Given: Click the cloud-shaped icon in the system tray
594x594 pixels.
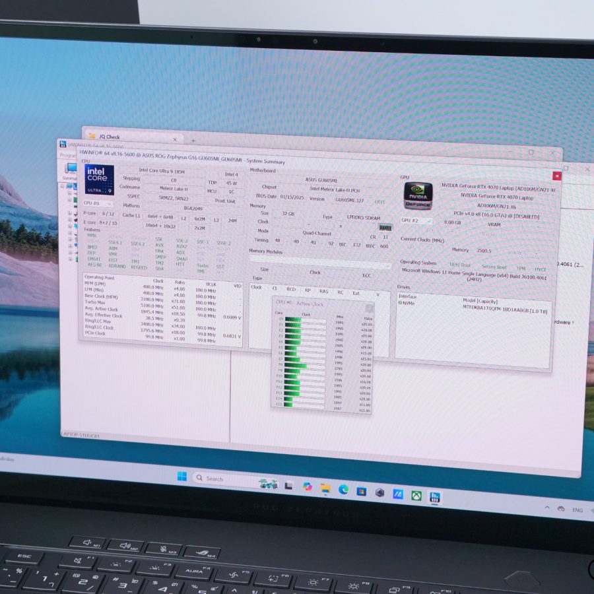Looking at the screenshot, I should 561,509.
